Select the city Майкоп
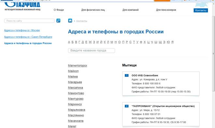Image resolution: width=215 pixels, height=128 pixels. pos(73,71)
